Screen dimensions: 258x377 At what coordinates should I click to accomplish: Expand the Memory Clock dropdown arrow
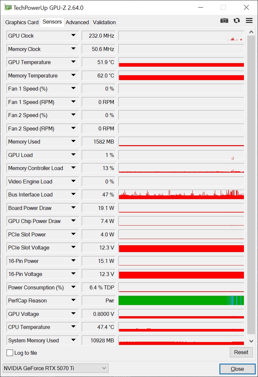[73, 49]
